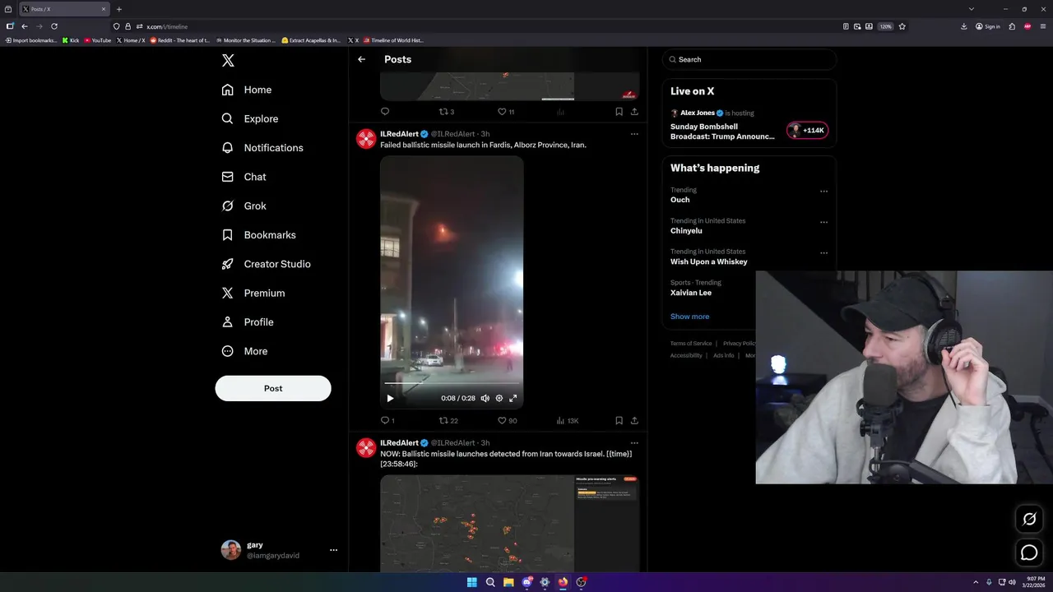Viewport: 1053px width, 592px height.
Task: Open the ILRedAlert name on the NOW post
Action: [x=399, y=443]
